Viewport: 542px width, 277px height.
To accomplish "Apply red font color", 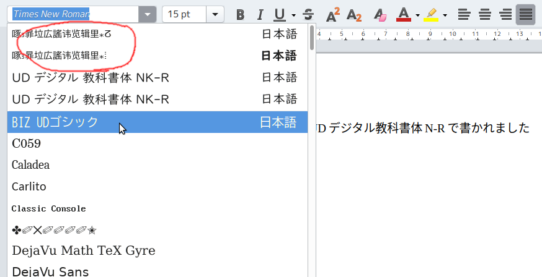I will (404, 14).
